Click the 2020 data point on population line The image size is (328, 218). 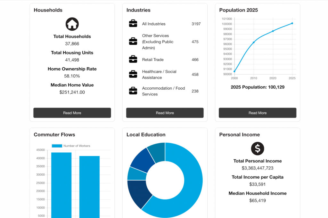(x=273, y=31)
